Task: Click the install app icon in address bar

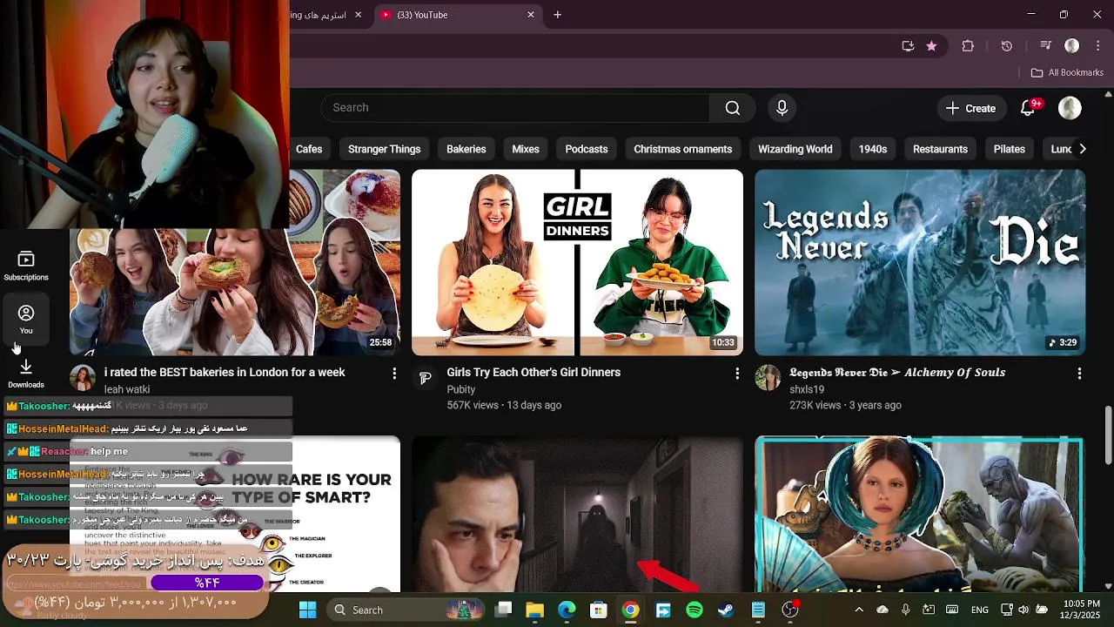Action: (x=908, y=46)
